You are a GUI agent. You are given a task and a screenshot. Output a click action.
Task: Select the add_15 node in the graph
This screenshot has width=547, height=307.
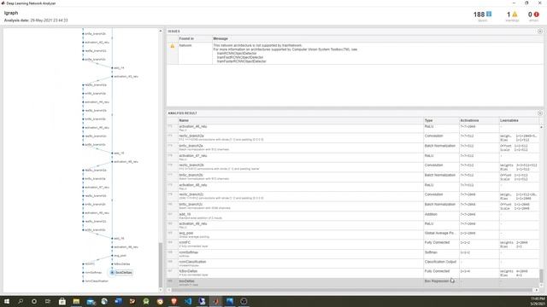coord(119,153)
